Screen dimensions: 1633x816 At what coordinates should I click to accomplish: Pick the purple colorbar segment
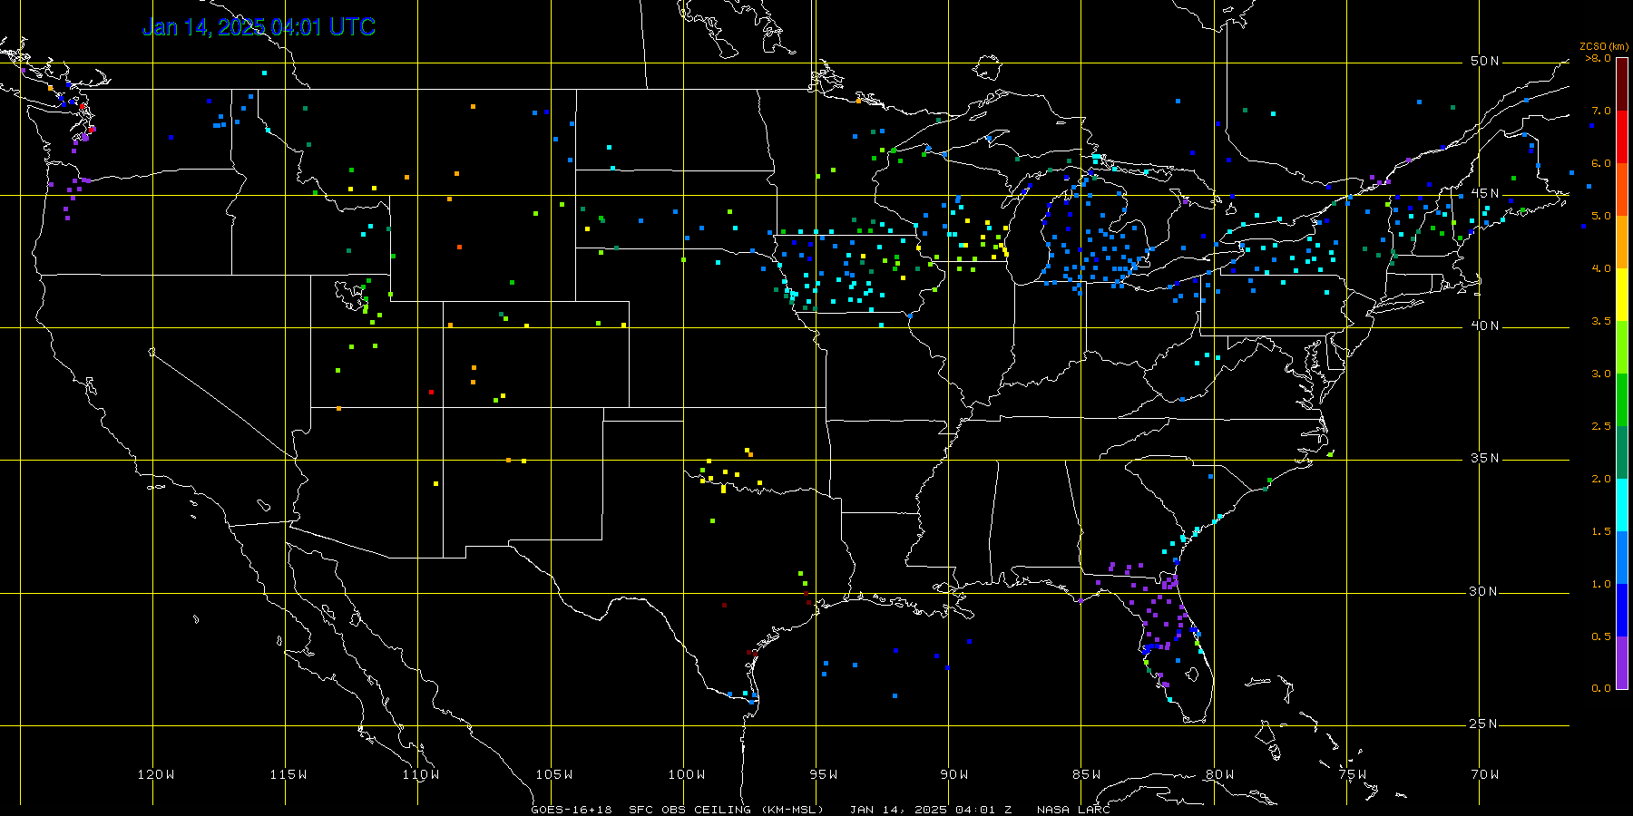[1622, 663]
